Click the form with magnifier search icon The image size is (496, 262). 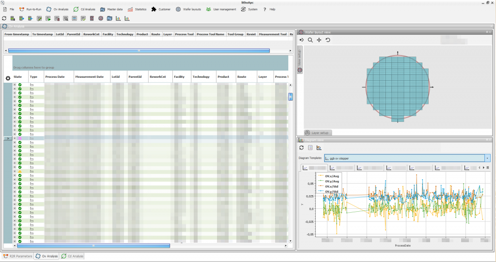(x=65, y=19)
